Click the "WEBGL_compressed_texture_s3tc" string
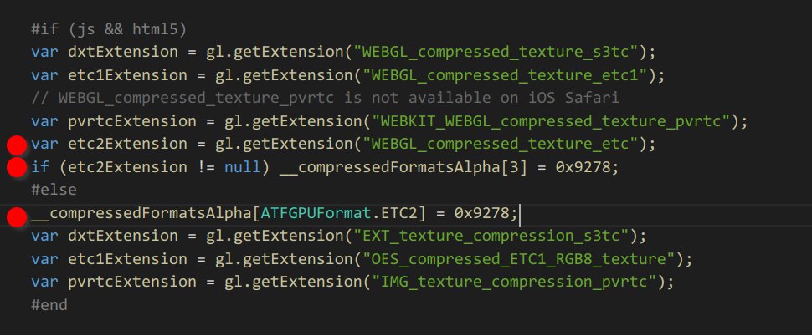Image resolution: width=812 pixels, height=336 pixels. pyautogui.click(x=498, y=52)
